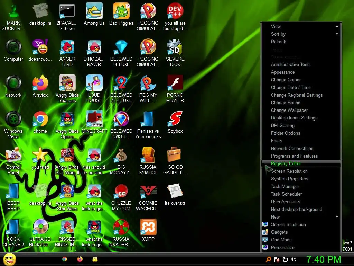The width and height of the screenshot is (354, 266).
Task: Select the BIG MONAYY money bag icon
Action: [x=121, y=161]
